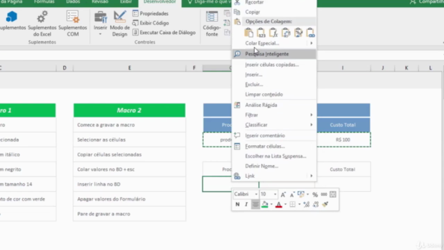
Task: Choose Definir Nome... in context menu
Action: [274, 166]
